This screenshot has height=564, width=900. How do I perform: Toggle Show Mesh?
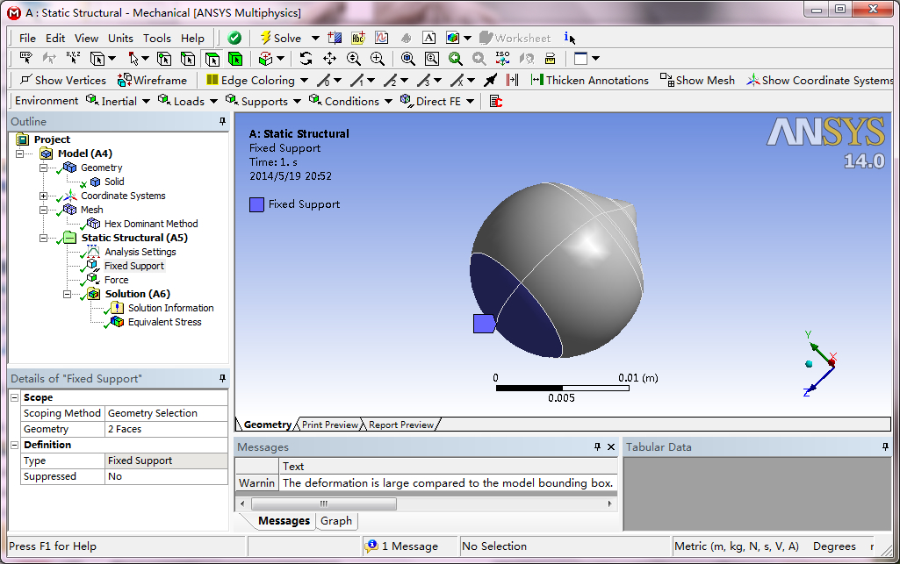(697, 80)
